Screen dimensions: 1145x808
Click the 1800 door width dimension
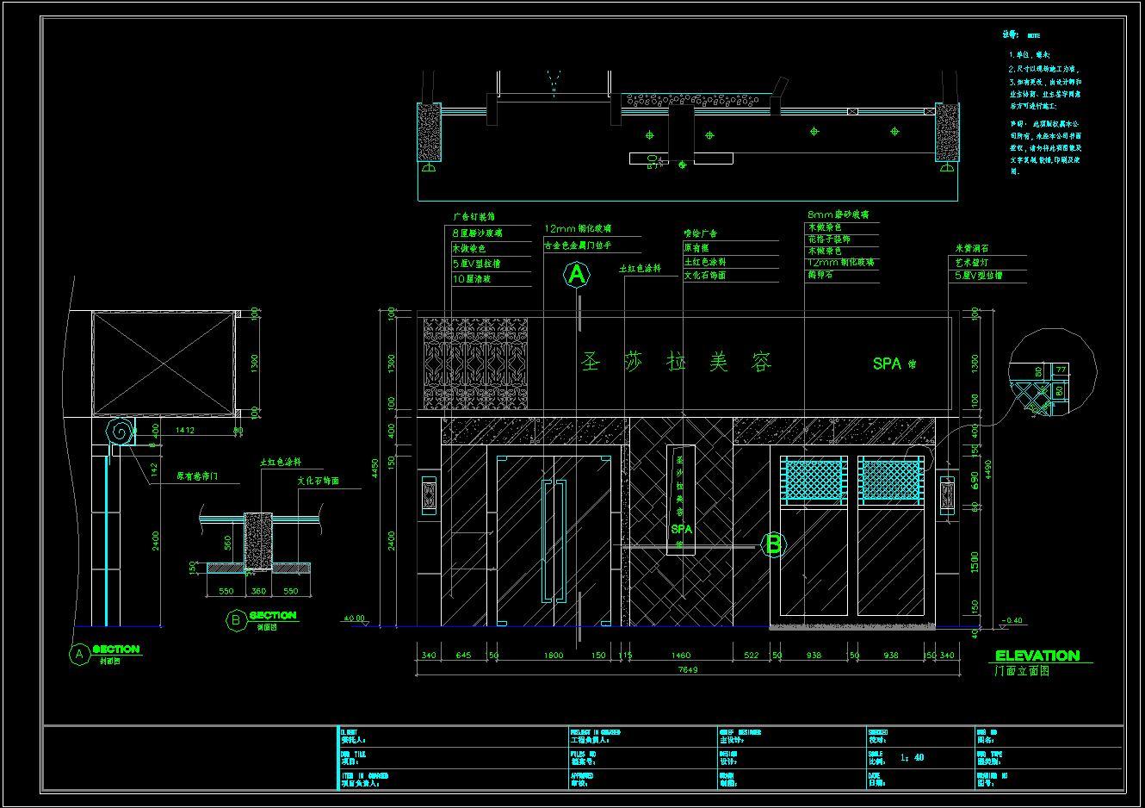pos(553,656)
